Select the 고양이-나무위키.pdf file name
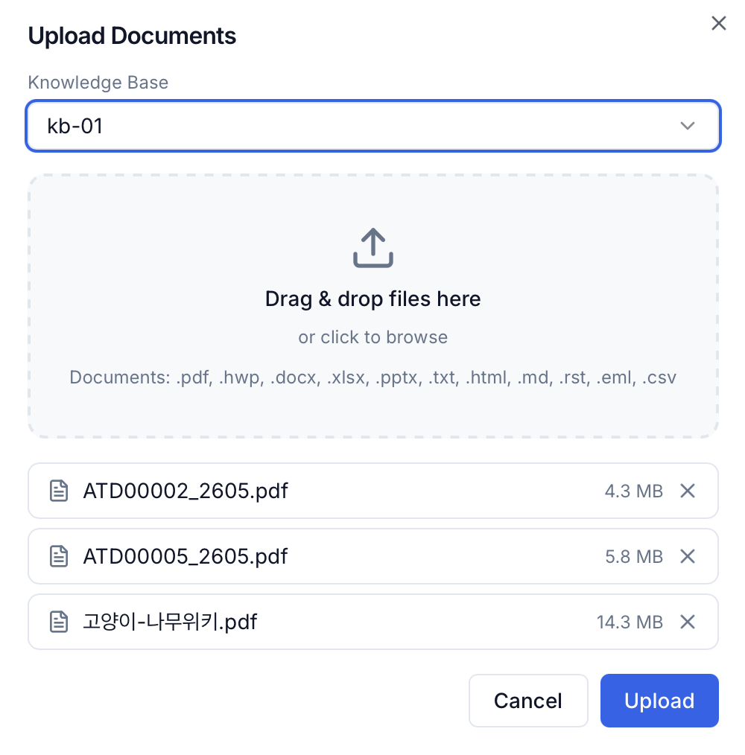 click(x=170, y=622)
